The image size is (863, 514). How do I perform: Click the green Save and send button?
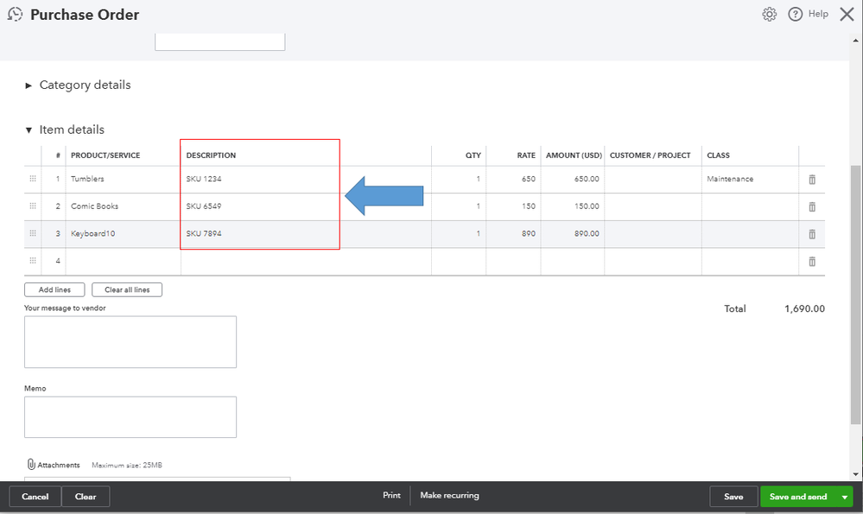798,497
